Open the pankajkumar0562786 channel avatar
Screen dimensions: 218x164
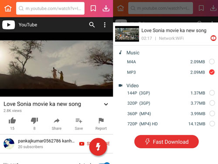(9, 143)
